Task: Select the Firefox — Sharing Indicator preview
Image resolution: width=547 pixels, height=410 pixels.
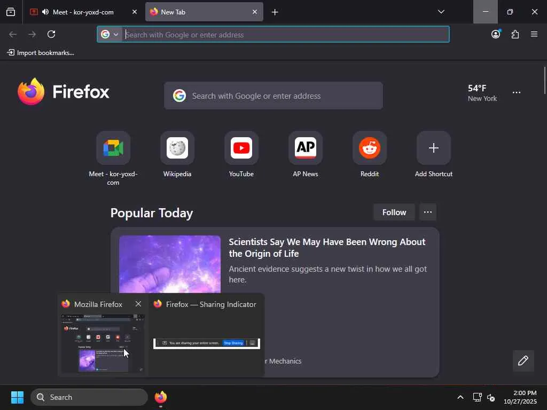Action: tap(207, 335)
